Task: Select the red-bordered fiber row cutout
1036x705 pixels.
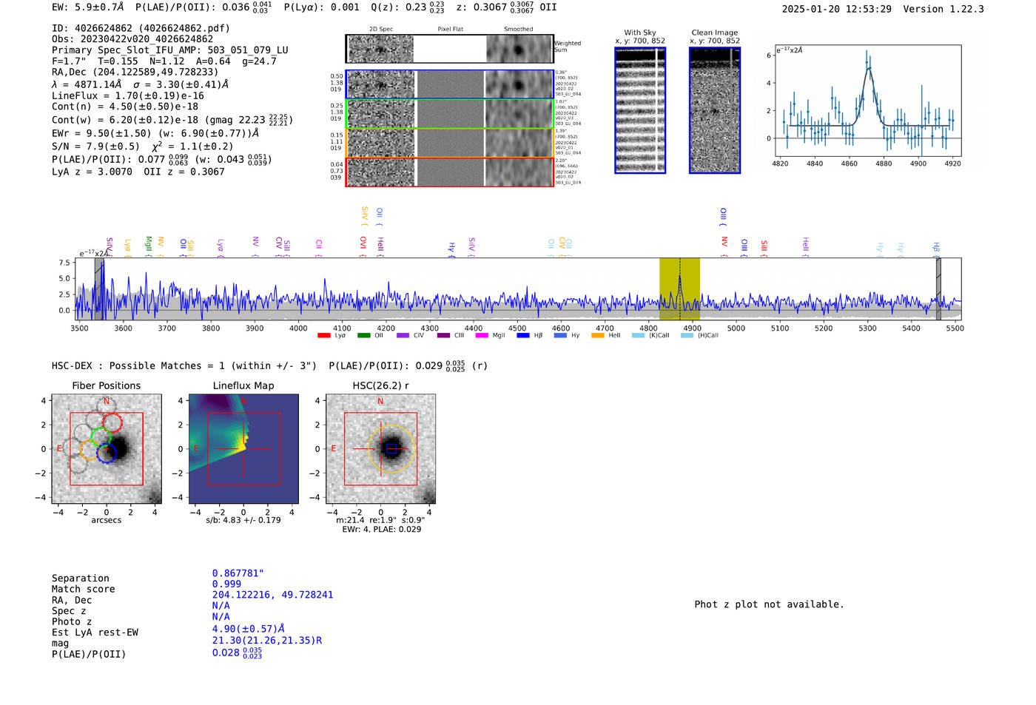Action: click(x=450, y=172)
